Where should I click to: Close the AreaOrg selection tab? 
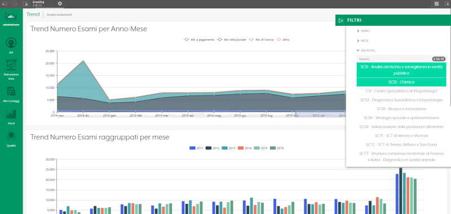[x=60, y=3]
